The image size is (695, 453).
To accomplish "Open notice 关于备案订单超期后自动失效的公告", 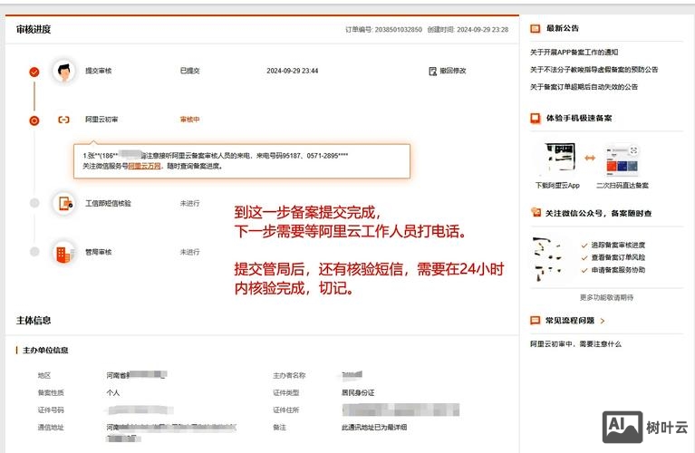I will (584, 86).
